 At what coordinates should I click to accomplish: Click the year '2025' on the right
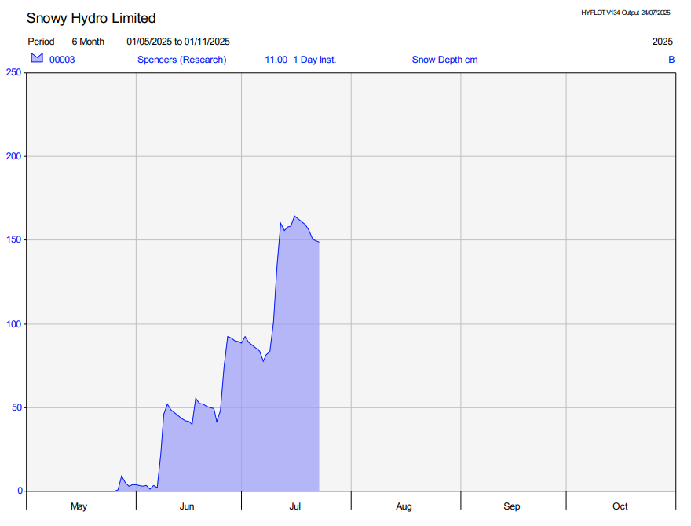click(663, 42)
